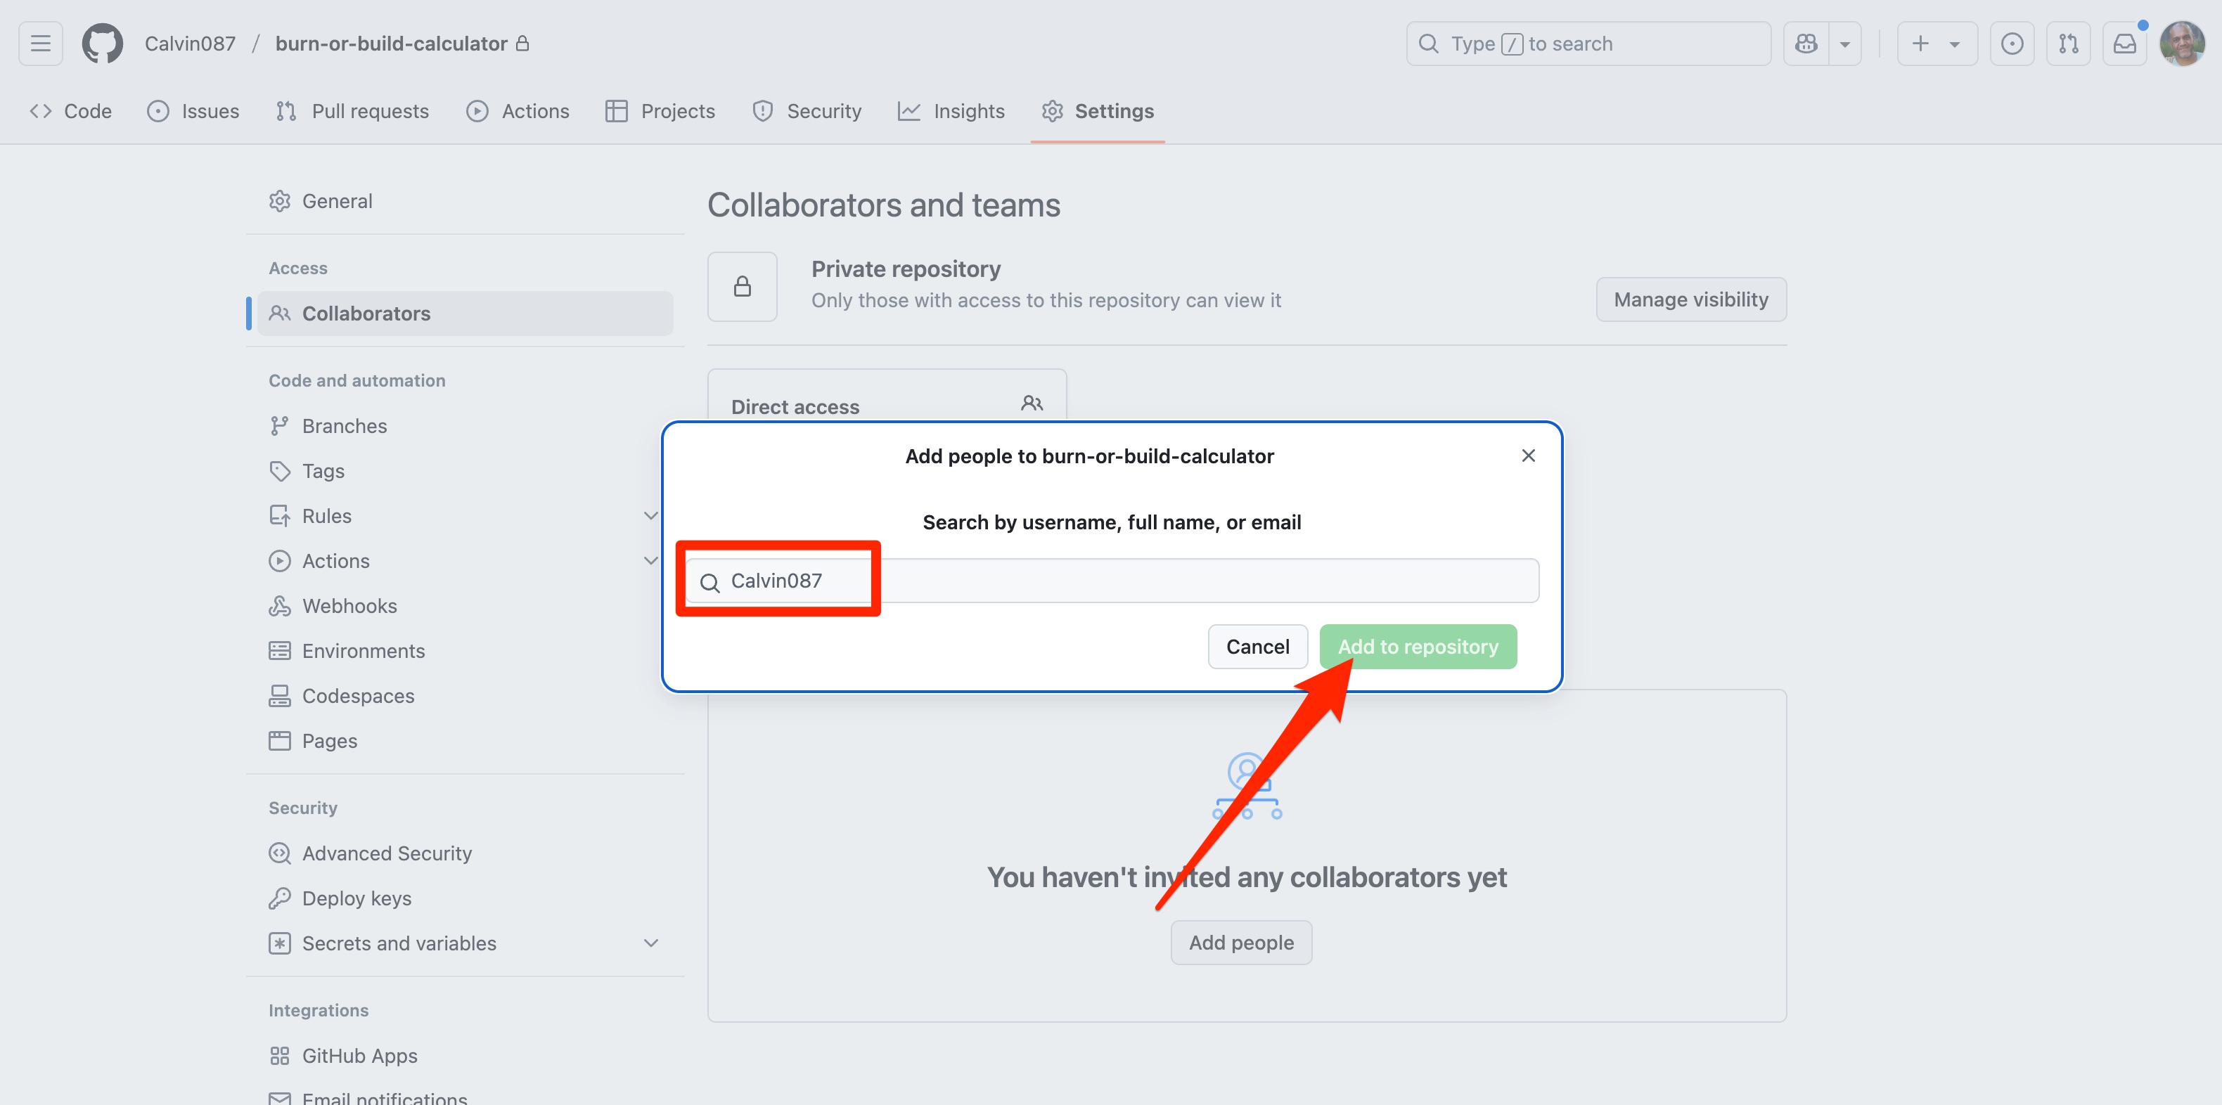Screen dimensions: 2222x1105
Task: Open the notifications inbox icon
Action: click(x=2124, y=43)
